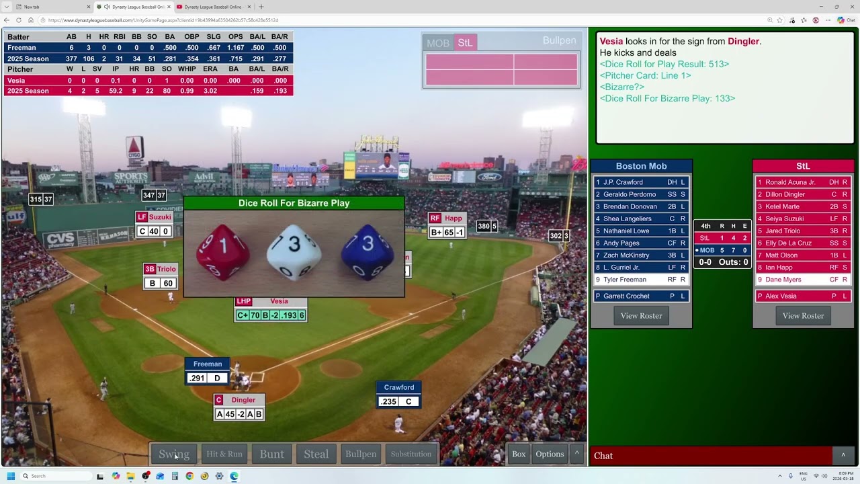Image resolution: width=860 pixels, height=484 pixels.
Task: Select Tyler Freeman in Boston lineup
Action: click(x=641, y=280)
